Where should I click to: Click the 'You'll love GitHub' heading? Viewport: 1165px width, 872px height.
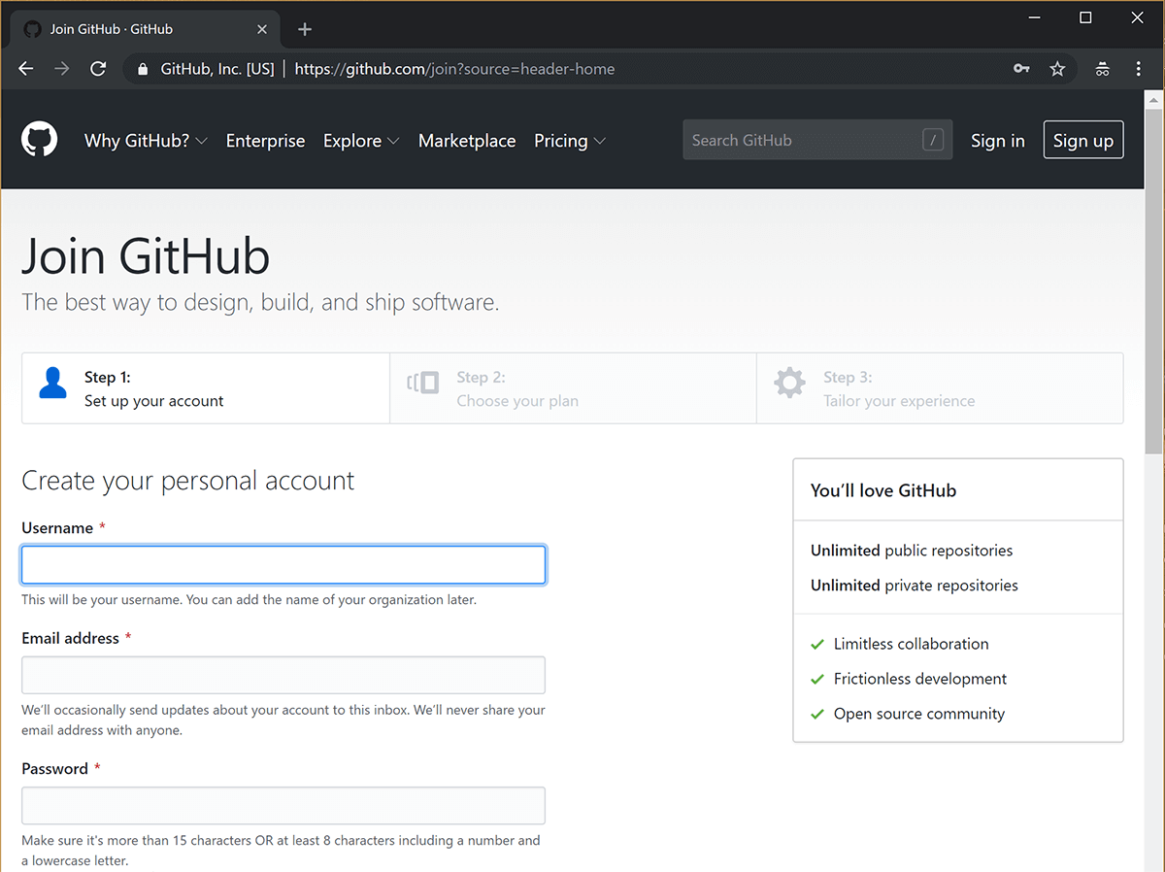(883, 490)
